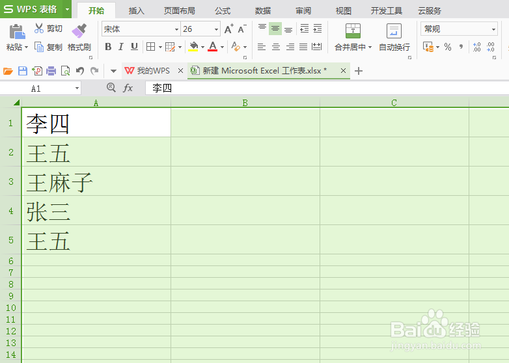509x363 pixels.
Task: Click the Paste clipboard icon
Action: click(17, 31)
